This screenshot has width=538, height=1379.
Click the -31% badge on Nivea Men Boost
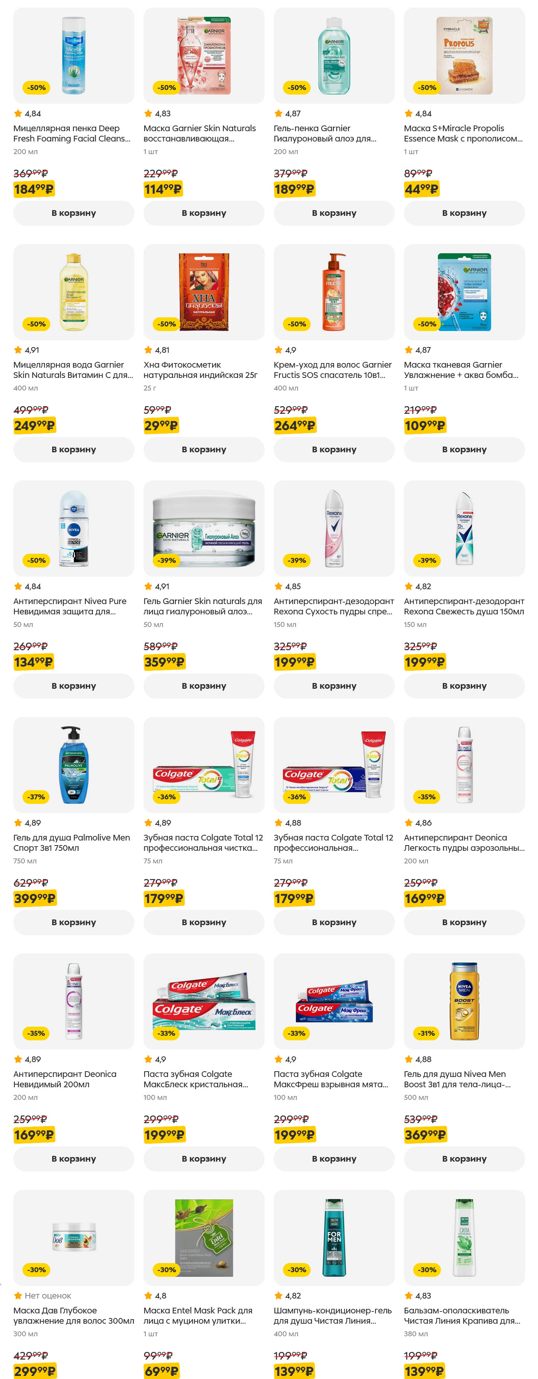426,1033
